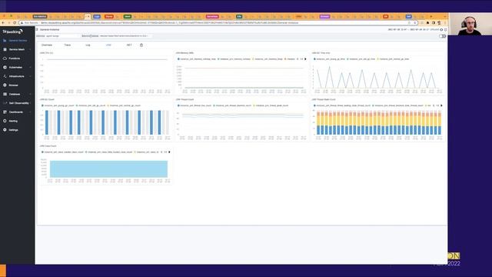
Task: Click the Alerting sidebar icon
Action: [5, 121]
